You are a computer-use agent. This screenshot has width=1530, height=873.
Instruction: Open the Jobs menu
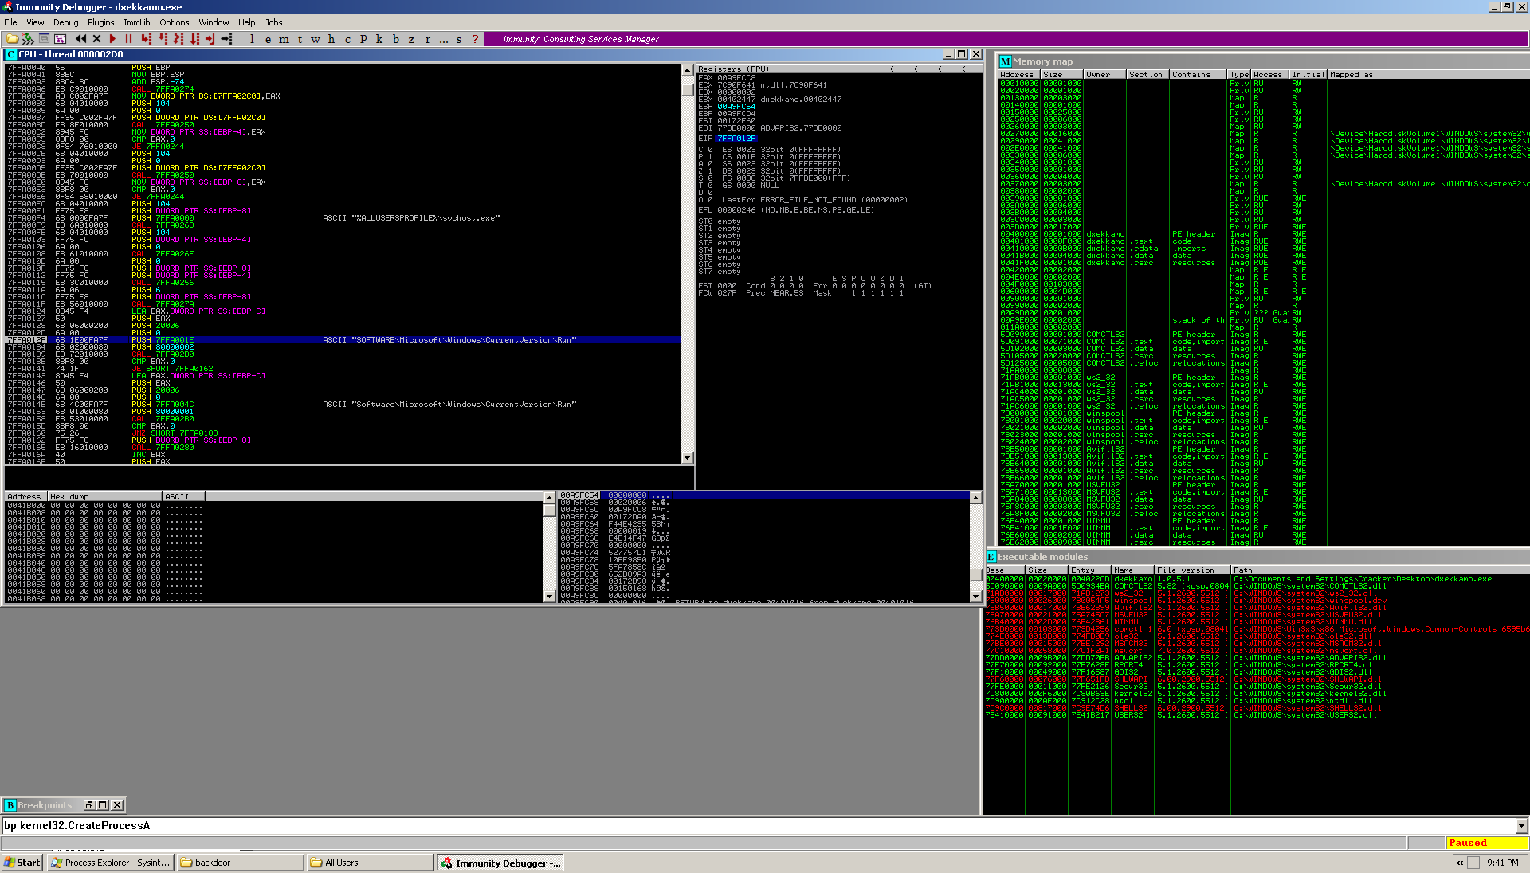[273, 22]
